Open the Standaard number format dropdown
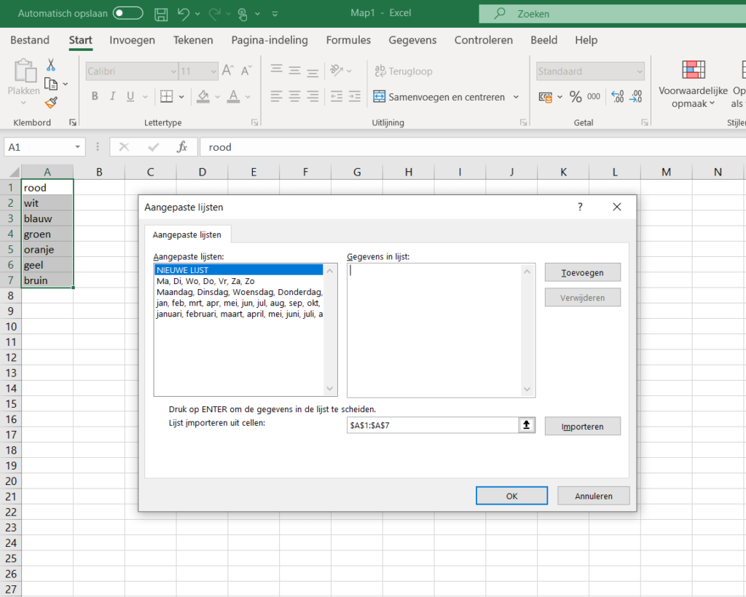 pyautogui.click(x=639, y=71)
